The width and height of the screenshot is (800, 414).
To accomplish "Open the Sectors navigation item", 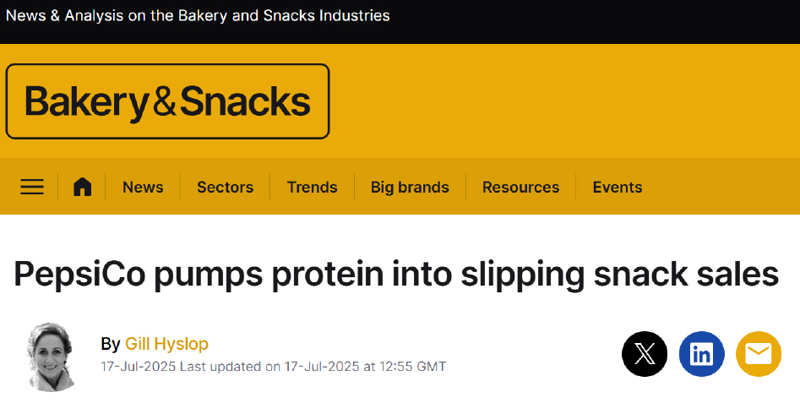I will click(225, 188).
